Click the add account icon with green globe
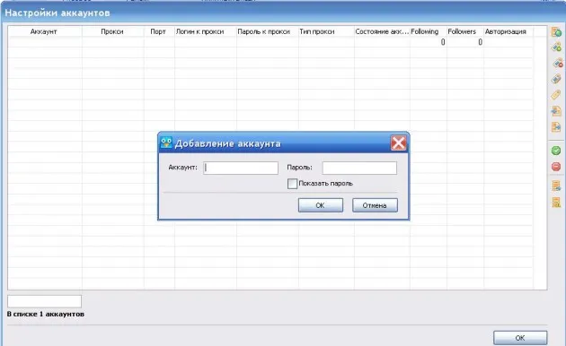The width and height of the screenshot is (566, 346). [x=556, y=32]
